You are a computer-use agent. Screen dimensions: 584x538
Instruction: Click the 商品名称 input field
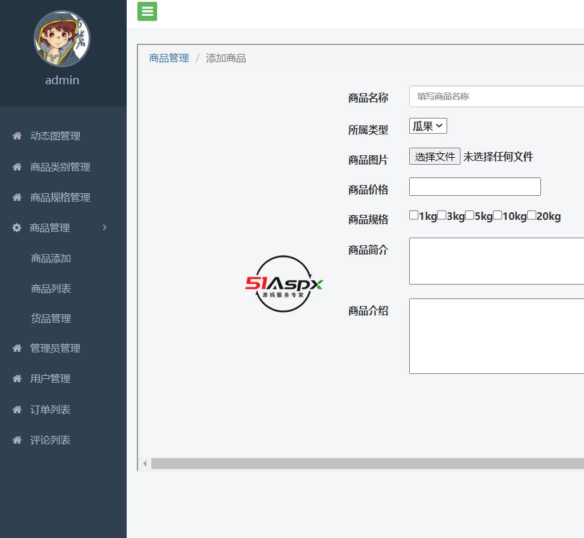[x=500, y=96]
